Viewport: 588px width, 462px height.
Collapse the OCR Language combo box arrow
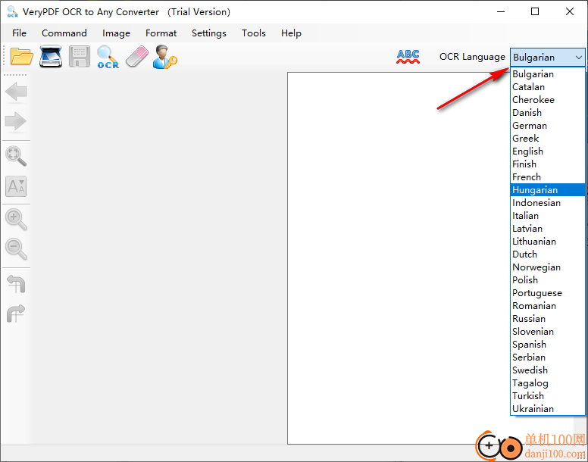[x=579, y=58]
